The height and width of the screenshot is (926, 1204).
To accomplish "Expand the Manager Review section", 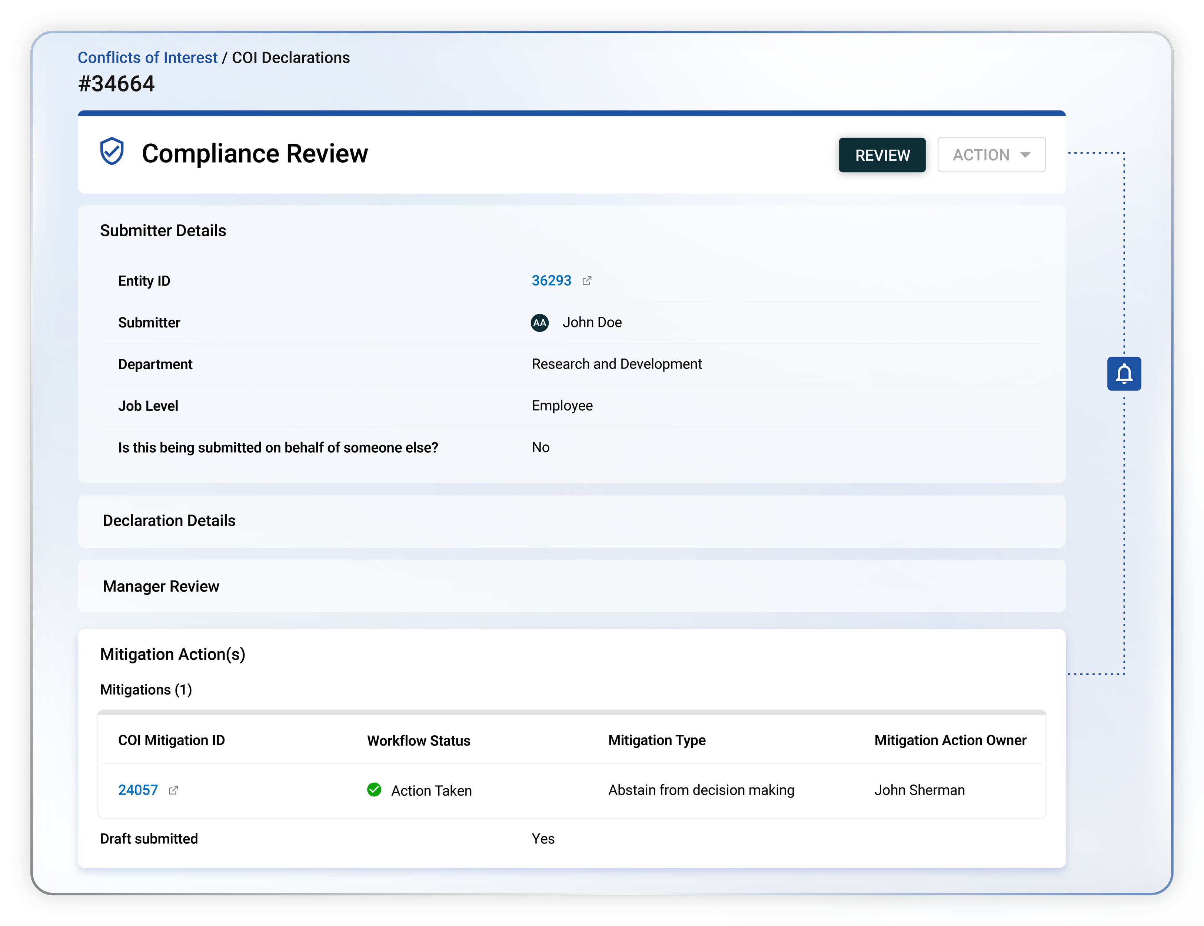I will click(x=571, y=586).
